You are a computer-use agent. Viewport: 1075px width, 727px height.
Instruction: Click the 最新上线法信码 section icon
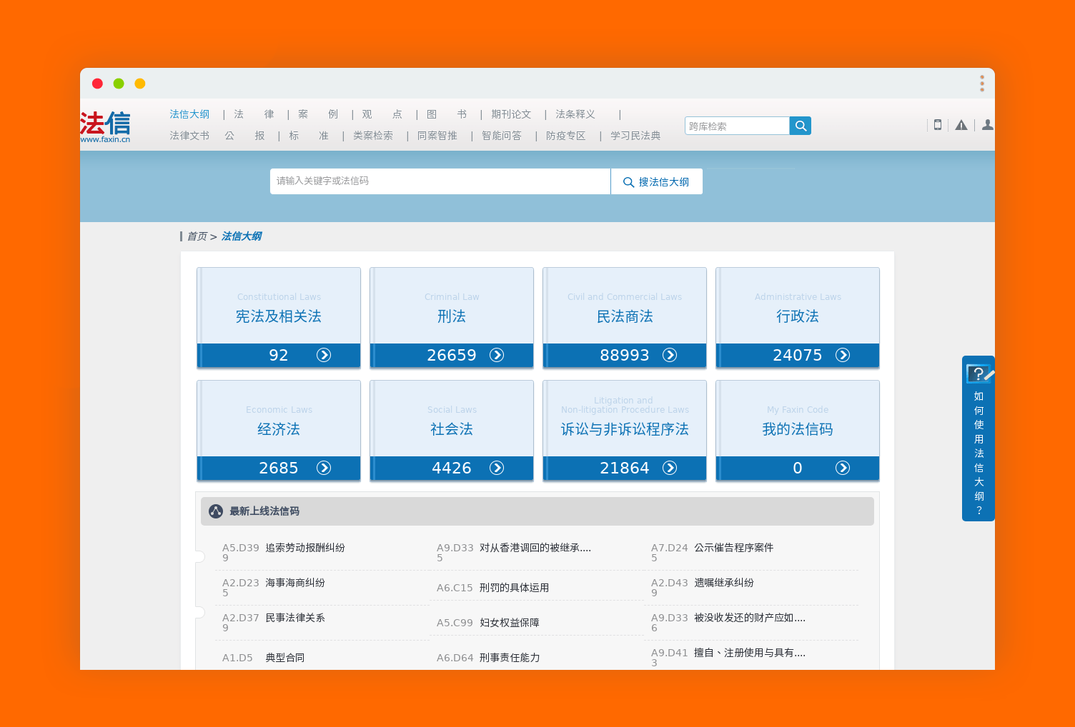pos(216,511)
